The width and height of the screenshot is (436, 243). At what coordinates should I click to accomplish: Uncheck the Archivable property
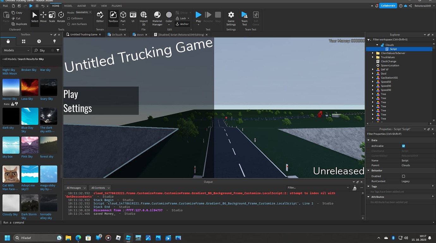403,146
